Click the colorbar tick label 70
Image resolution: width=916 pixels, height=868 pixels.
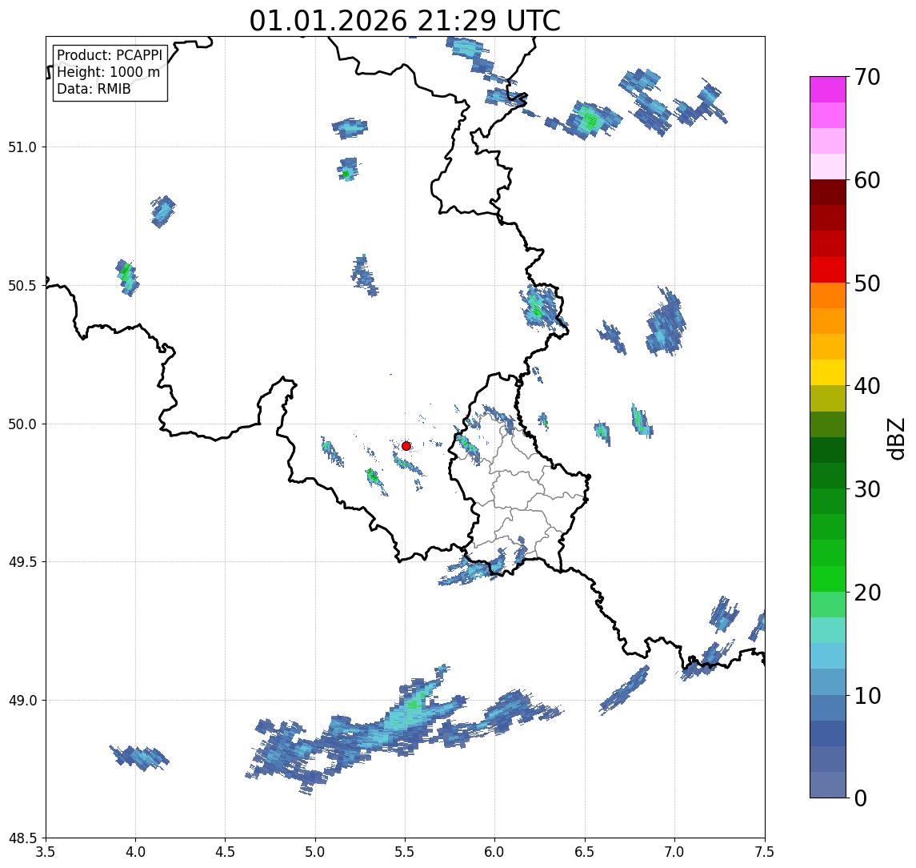pyautogui.click(x=869, y=78)
